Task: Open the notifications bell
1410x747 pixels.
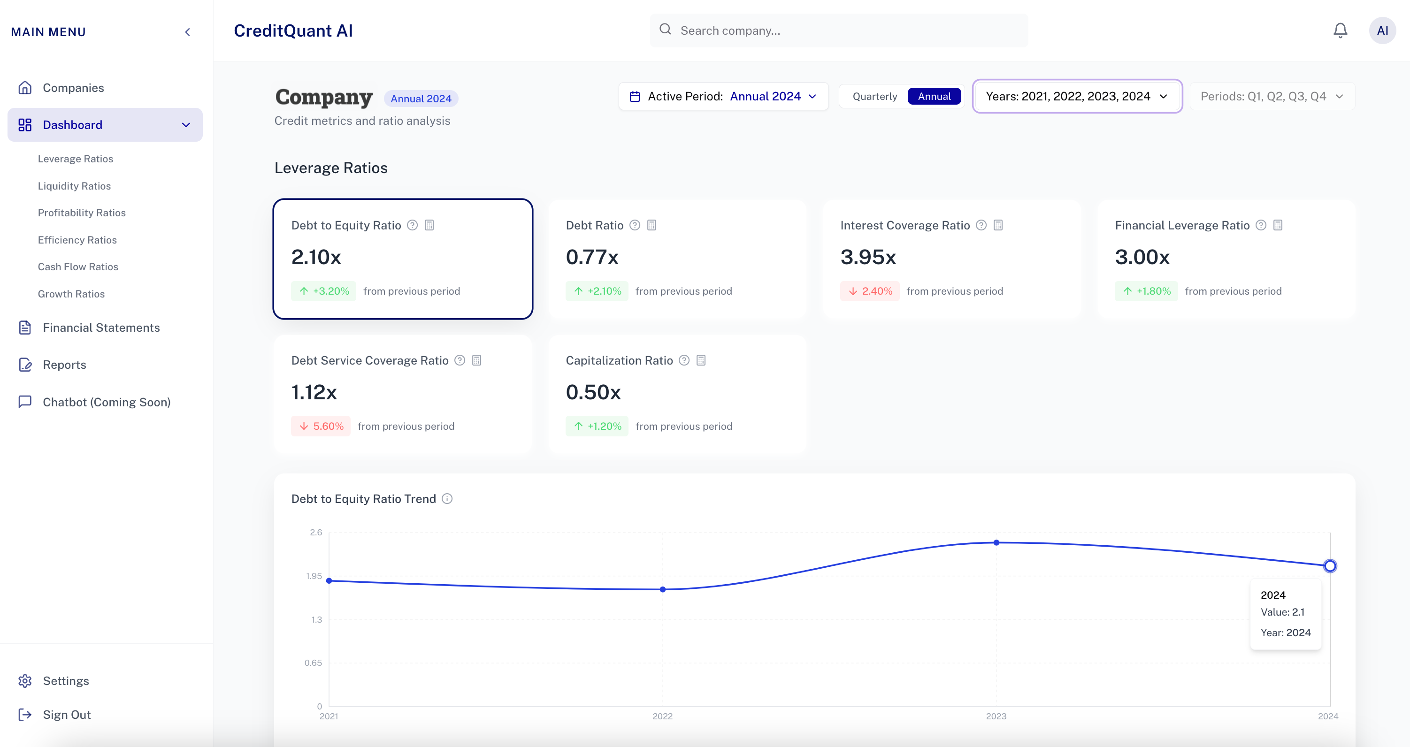Action: [1340, 30]
